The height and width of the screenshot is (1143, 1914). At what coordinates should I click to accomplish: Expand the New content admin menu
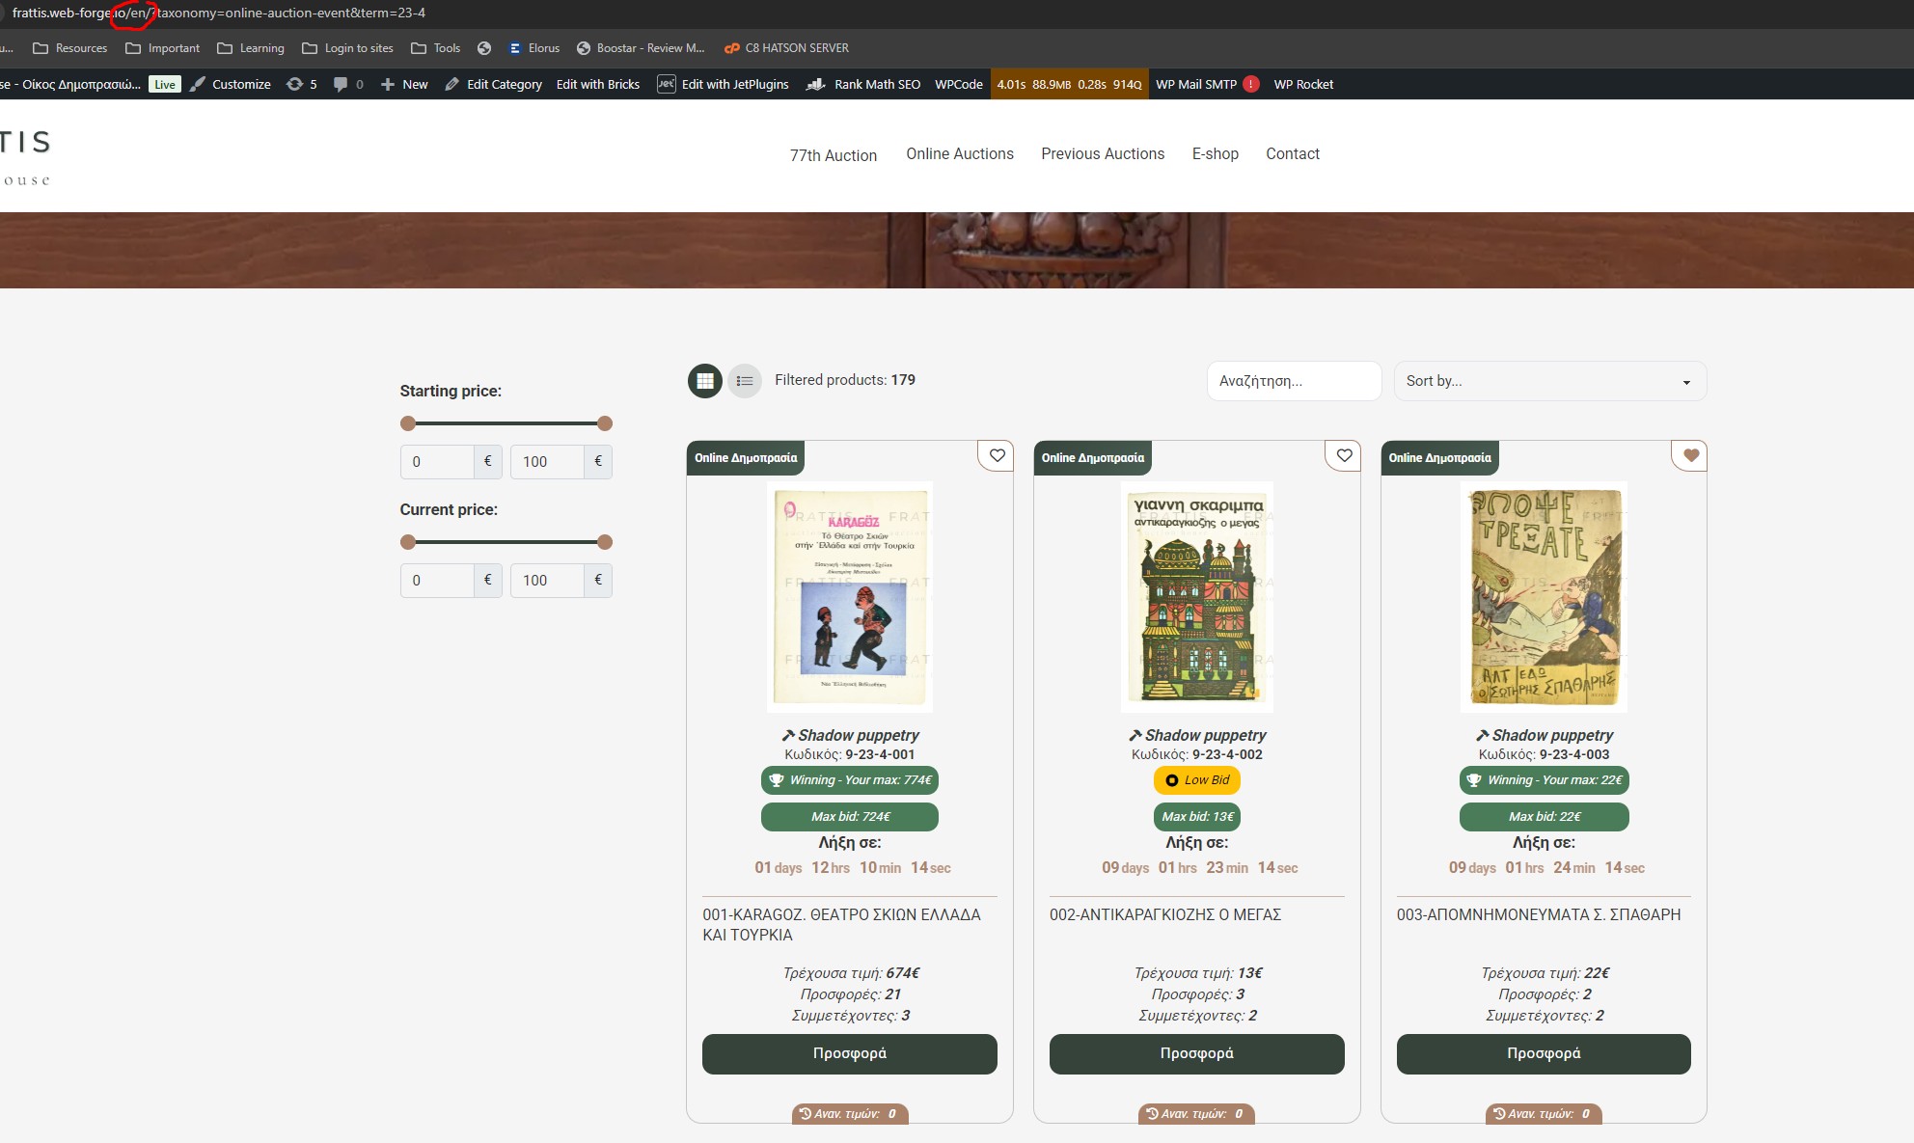pyautogui.click(x=404, y=84)
